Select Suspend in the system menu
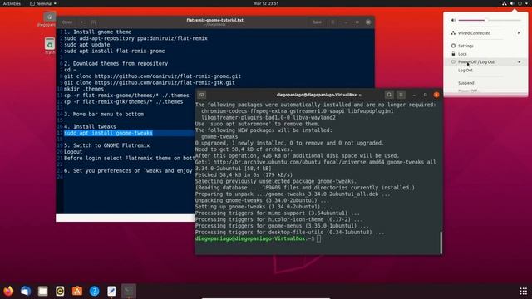 [x=465, y=83]
